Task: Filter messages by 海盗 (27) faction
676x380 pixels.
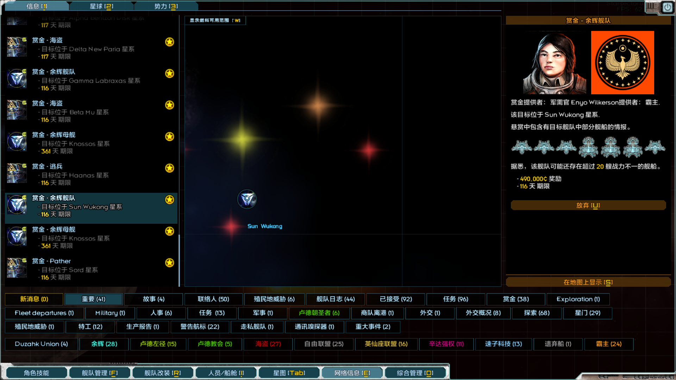Action: coord(268,344)
